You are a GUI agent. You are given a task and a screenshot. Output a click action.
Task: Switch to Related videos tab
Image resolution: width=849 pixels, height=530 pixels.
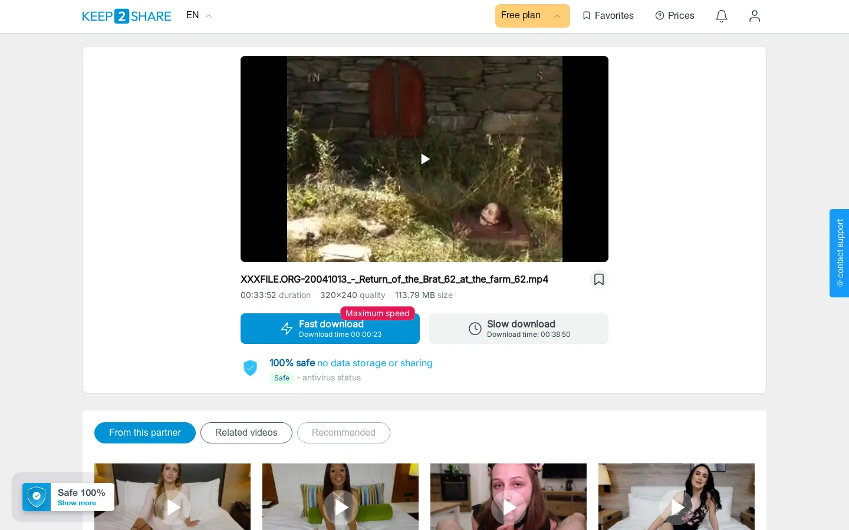(246, 433)
